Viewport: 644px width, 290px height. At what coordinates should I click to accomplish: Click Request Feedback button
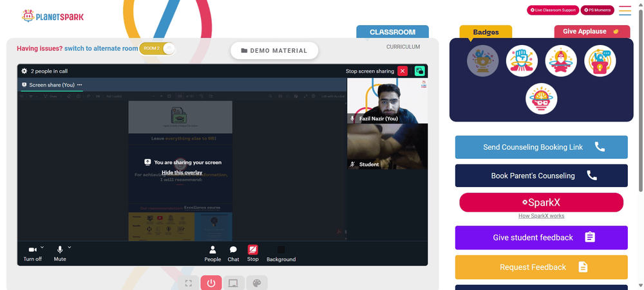pyautogui.click(x=542, y=267)
